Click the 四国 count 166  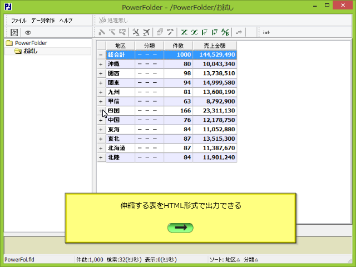pyautogui.click(x=178, y=111)
